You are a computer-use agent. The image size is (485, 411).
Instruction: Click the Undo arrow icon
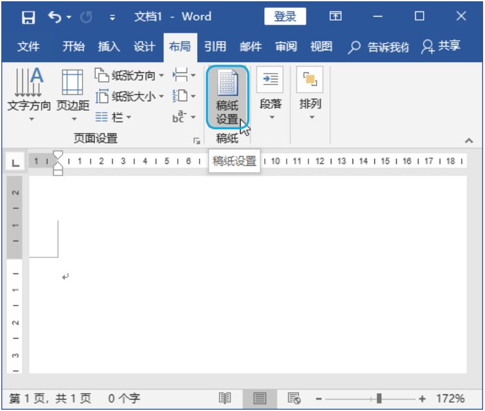coord(56,17)
